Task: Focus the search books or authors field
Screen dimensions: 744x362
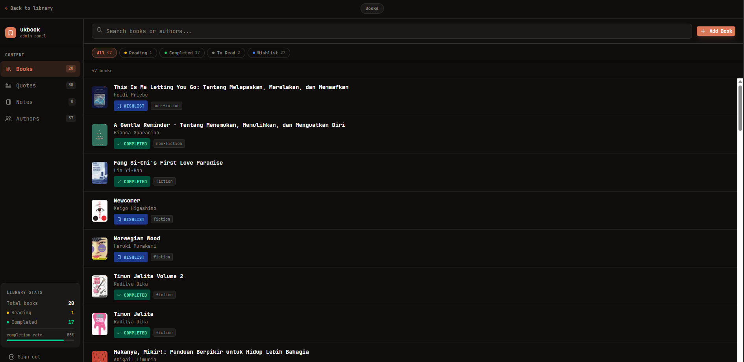Action: 392,31
